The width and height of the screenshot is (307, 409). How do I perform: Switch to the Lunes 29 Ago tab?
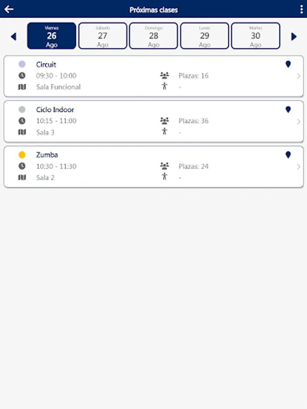(x=205, y=36)
